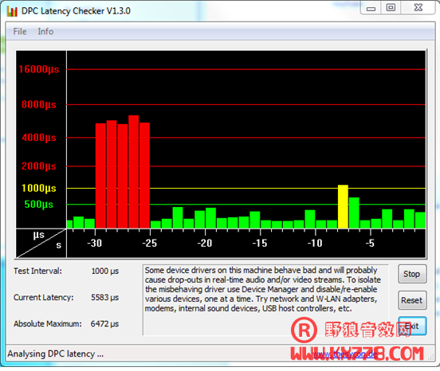Screen dimensions: 440x371
Task: Click the 16000µs axis label
Action: pos(39,69)
